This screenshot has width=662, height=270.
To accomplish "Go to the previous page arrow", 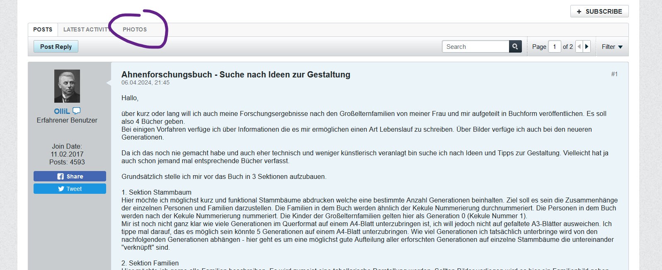I will [579, 46].
